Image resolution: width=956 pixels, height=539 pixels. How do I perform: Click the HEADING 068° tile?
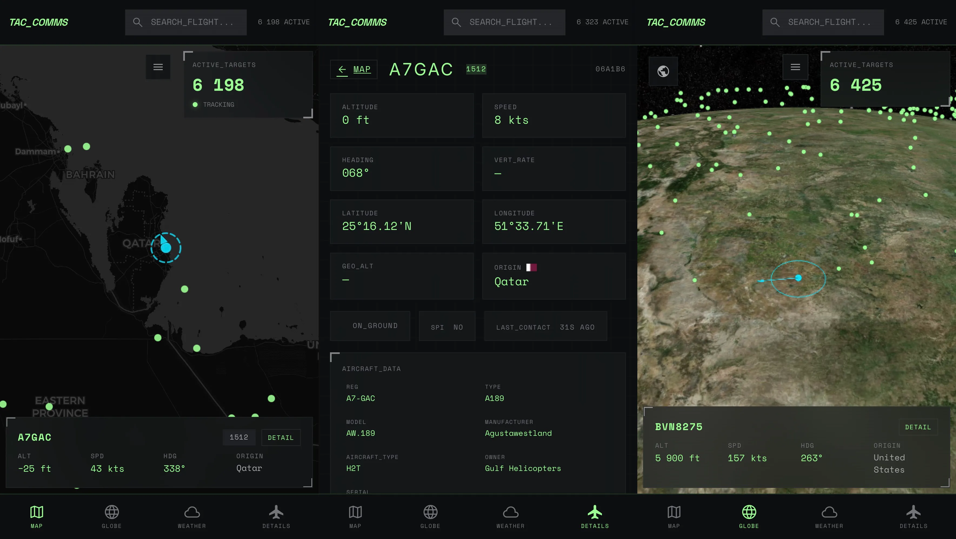coord(402,168)
